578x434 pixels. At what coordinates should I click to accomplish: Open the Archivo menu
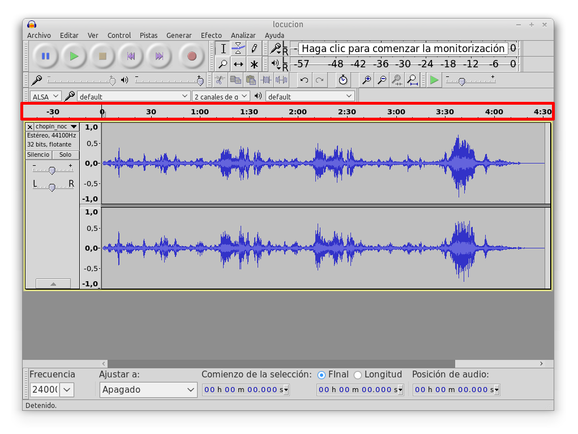(x=38, y=36)
